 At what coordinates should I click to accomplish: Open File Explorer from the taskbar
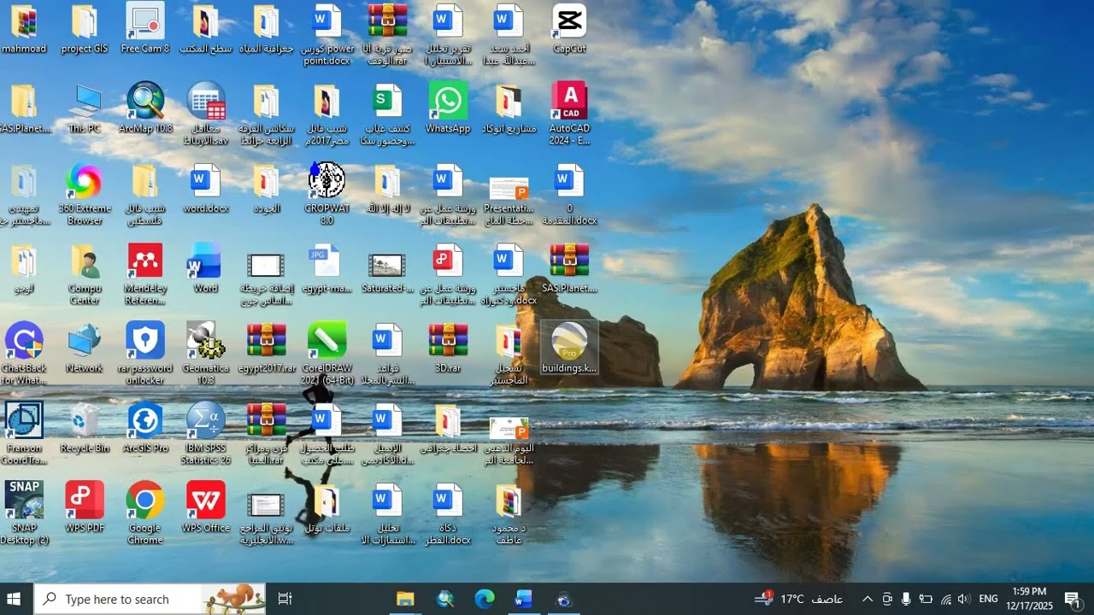pos(405,599)
